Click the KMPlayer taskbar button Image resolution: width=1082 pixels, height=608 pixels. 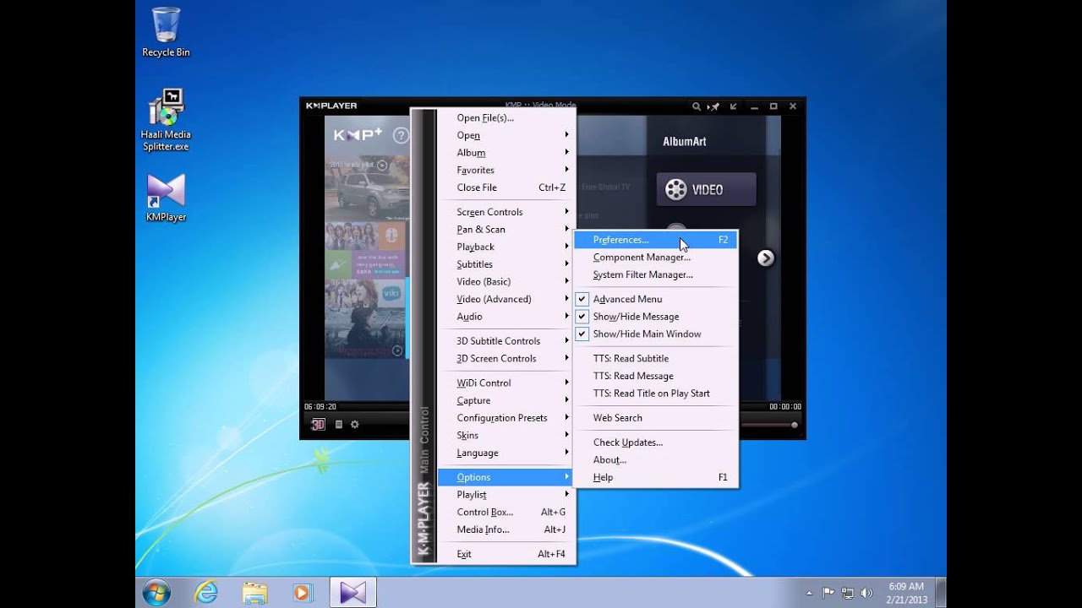[x=352, y=593]
